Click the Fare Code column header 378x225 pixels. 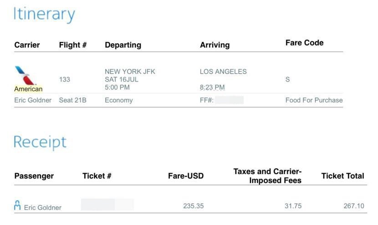coord(304,43)
